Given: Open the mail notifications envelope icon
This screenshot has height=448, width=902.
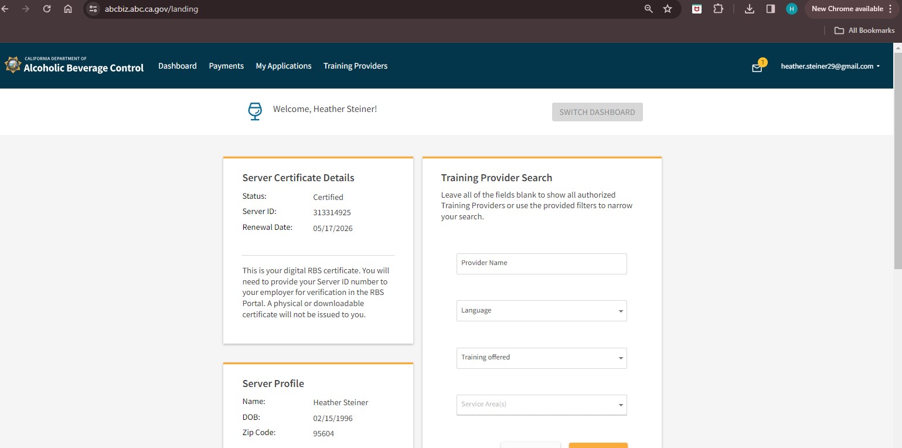Looking at the screenshot, I should (x=757, y=68).
